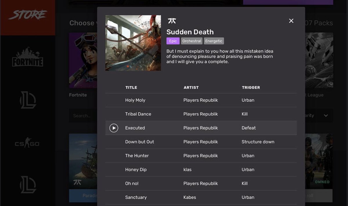Select the Orchestral tag
This screenshot has height=206, width=348.
[x=192, y=41]
